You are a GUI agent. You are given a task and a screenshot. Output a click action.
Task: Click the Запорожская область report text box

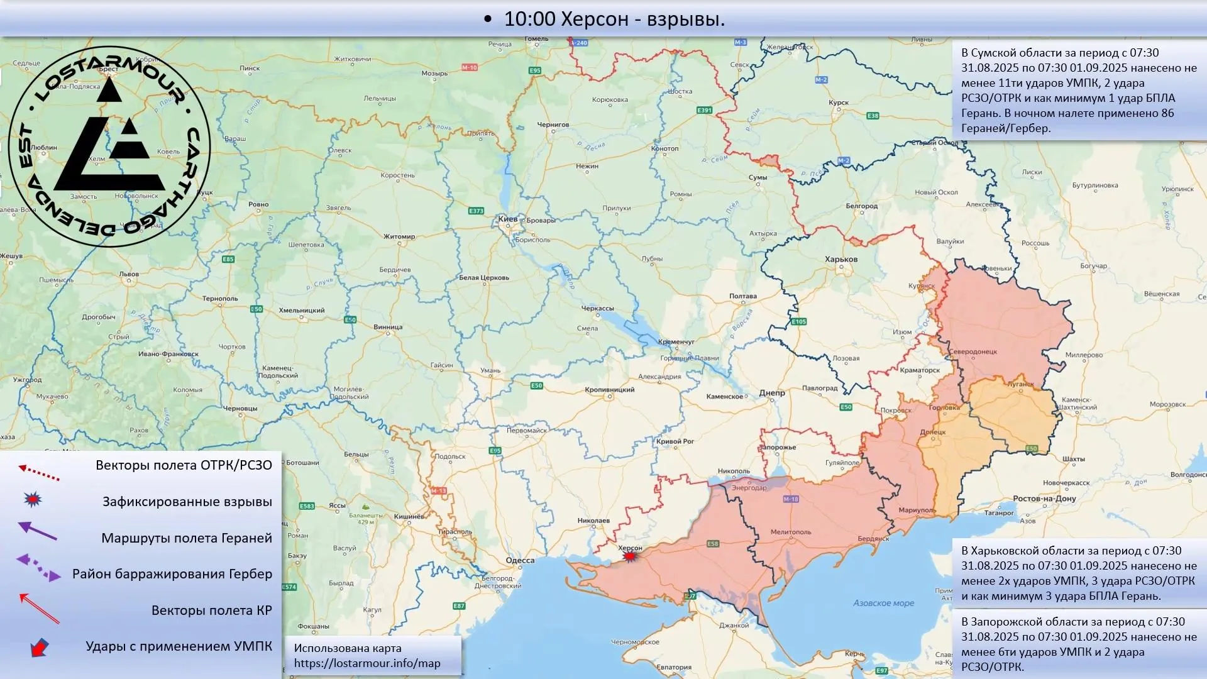(x=1079, y=644)
